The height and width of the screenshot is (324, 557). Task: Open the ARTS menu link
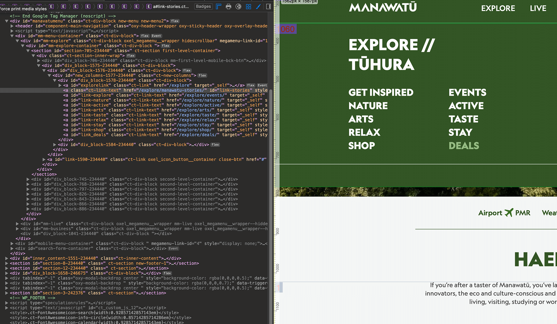tap(361, 119)
